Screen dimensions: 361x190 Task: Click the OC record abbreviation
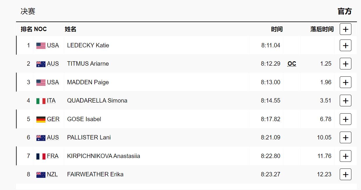click(x=292, y=64)
